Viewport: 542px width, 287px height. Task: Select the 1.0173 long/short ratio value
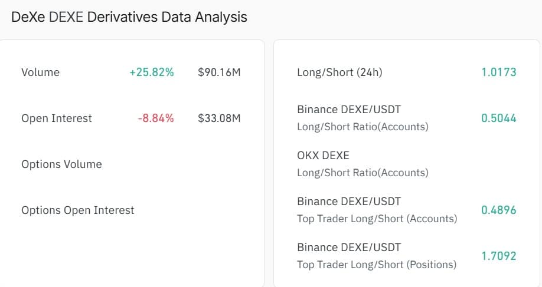pyautogui.click(x=499, y=72)
